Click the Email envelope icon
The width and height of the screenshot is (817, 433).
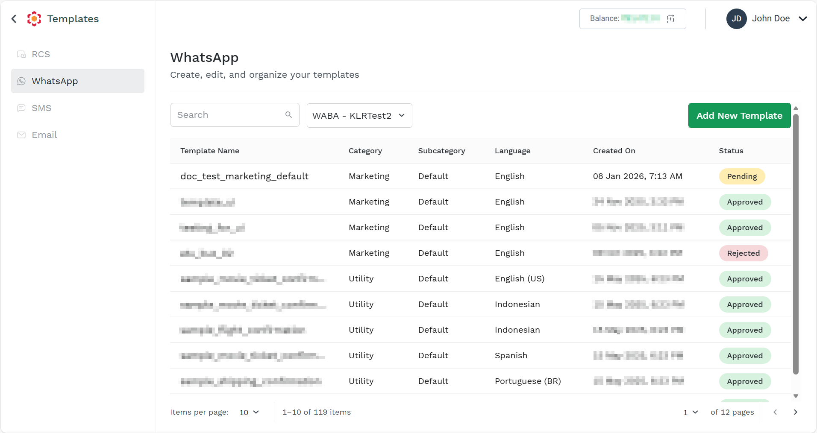(x=21, y=135)
